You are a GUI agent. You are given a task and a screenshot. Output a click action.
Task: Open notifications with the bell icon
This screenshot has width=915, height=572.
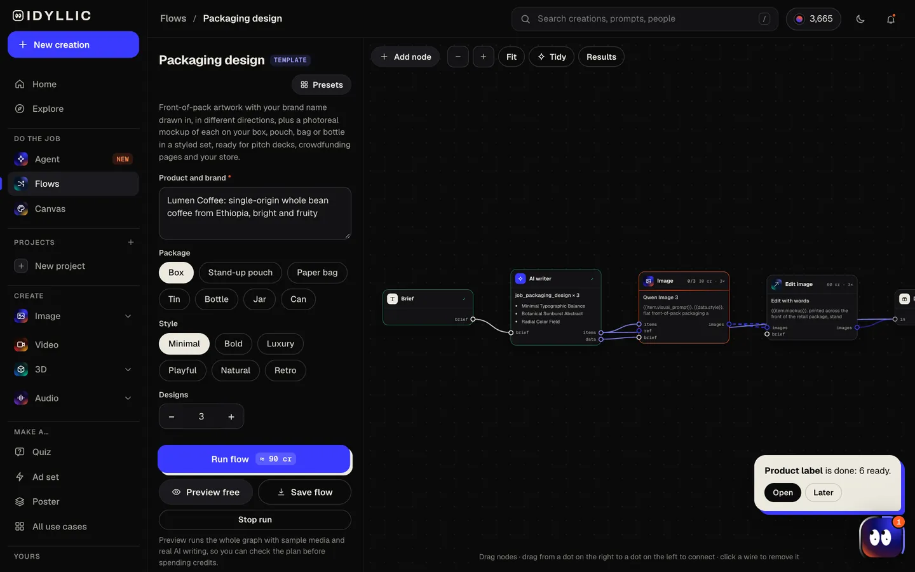click(x=891, y=19)
